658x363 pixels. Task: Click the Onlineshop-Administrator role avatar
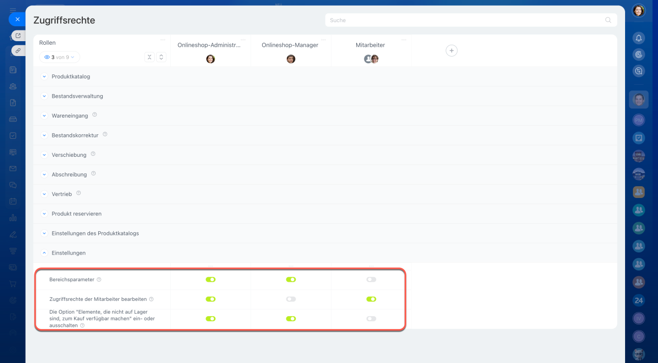tap(210, 59)
